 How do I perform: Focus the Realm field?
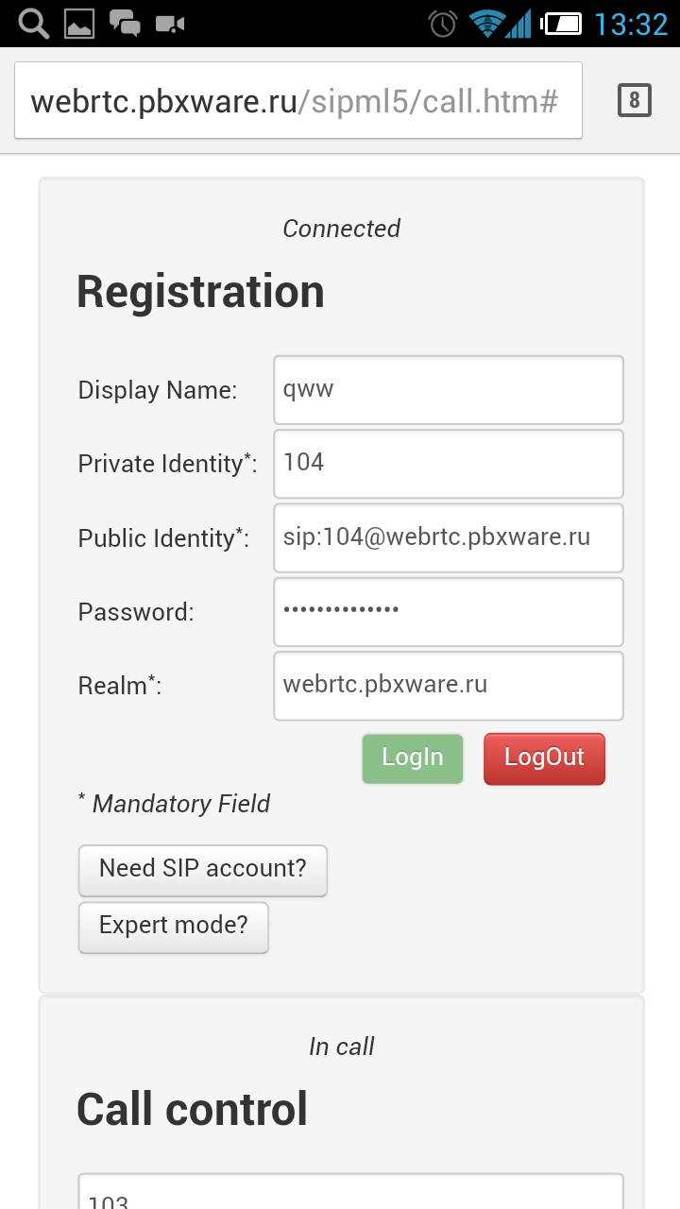click(449, 686)
